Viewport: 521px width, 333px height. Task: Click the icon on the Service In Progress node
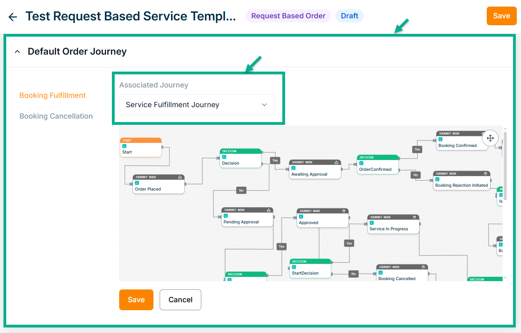point(414,217)
